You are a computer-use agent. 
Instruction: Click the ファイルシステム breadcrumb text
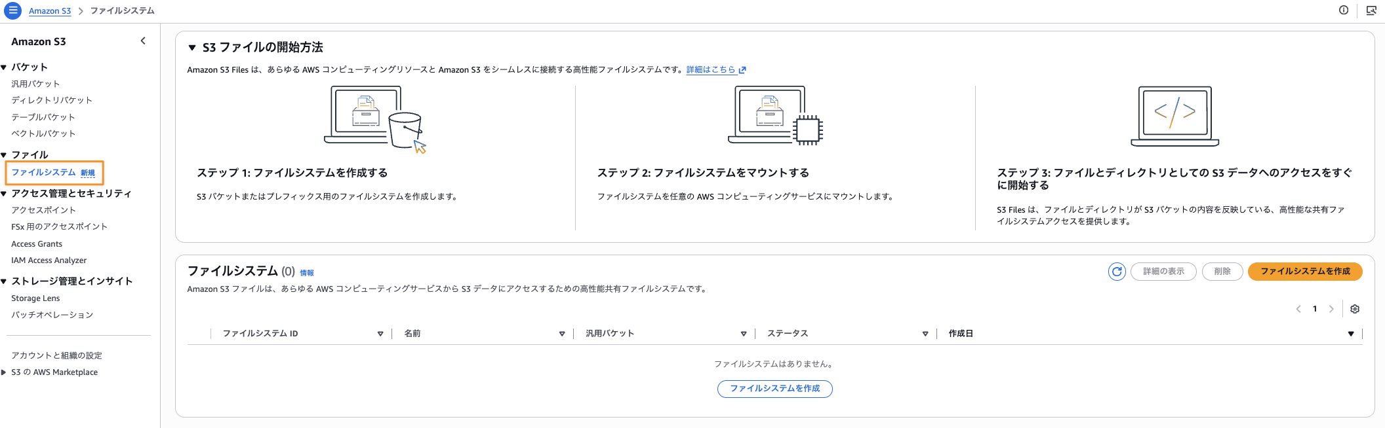tap(123, 11)
